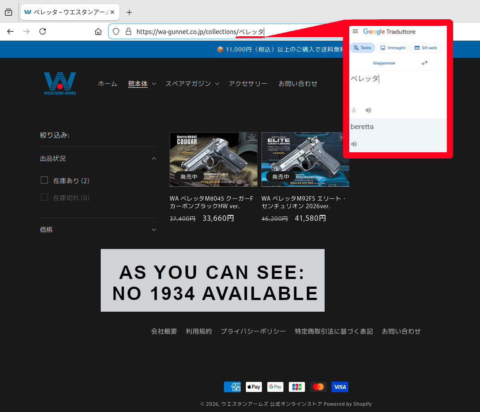
Task: Click the Cougar pistol product thumbnail
Action: point(214,159)
